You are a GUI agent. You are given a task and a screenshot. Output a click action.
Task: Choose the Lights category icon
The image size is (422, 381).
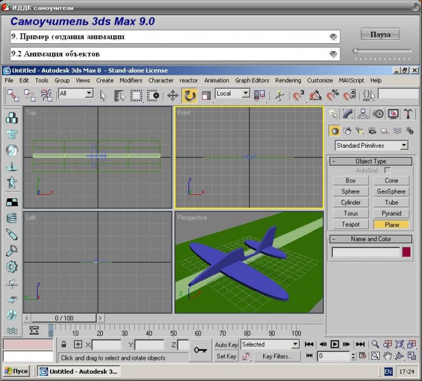tap(360, 131)
